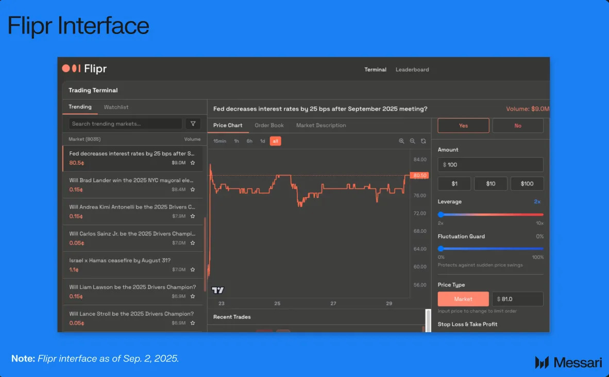The height and width of the screenshot is (377, 609).
Task: Zoom in on the price chart
Action: pos(401,141)
